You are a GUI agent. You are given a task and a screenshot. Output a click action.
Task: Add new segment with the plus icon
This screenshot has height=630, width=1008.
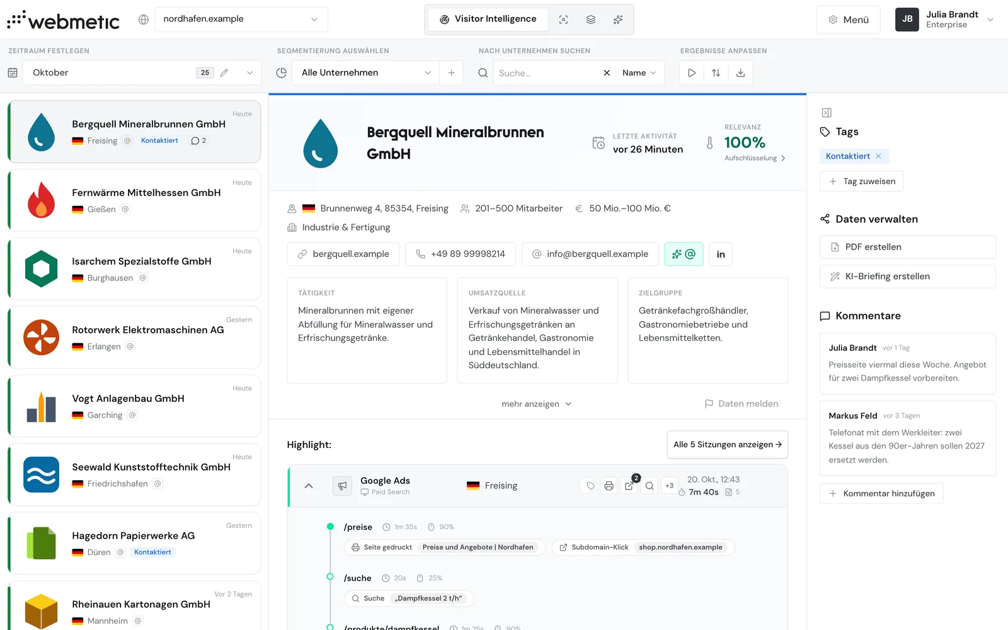(x=451, y=73)
